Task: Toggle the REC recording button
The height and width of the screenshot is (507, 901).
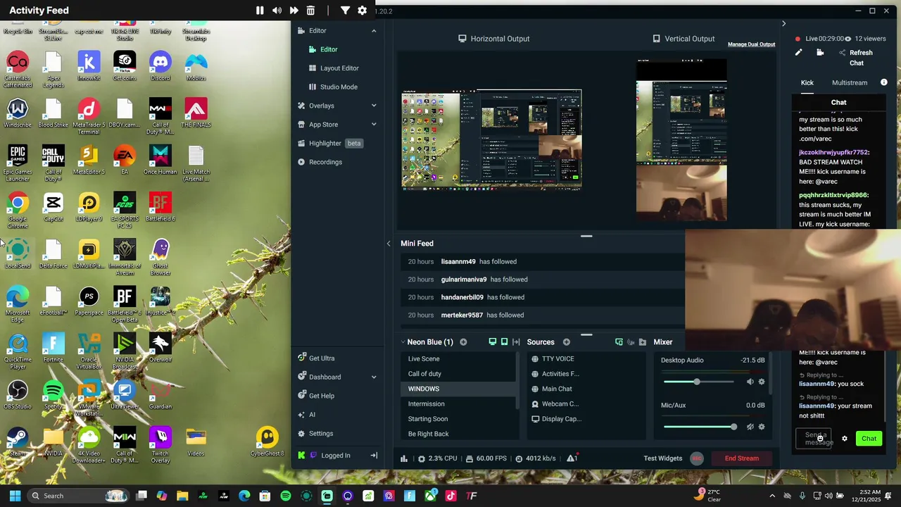Action: click(x=697, y=458)
